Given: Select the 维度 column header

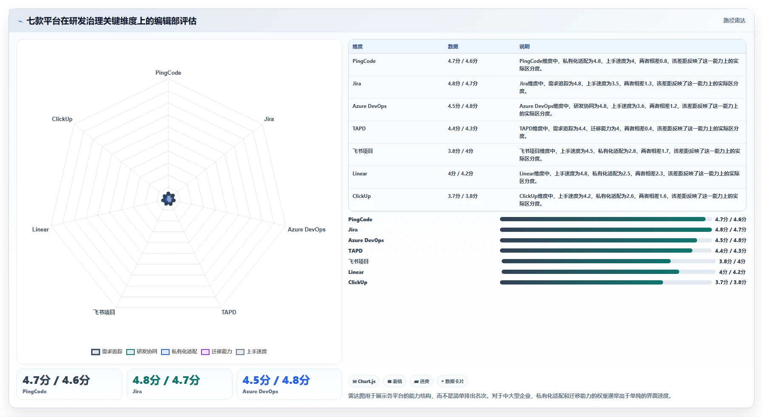Looking at the screenshot, I should (x=357, y=47).
